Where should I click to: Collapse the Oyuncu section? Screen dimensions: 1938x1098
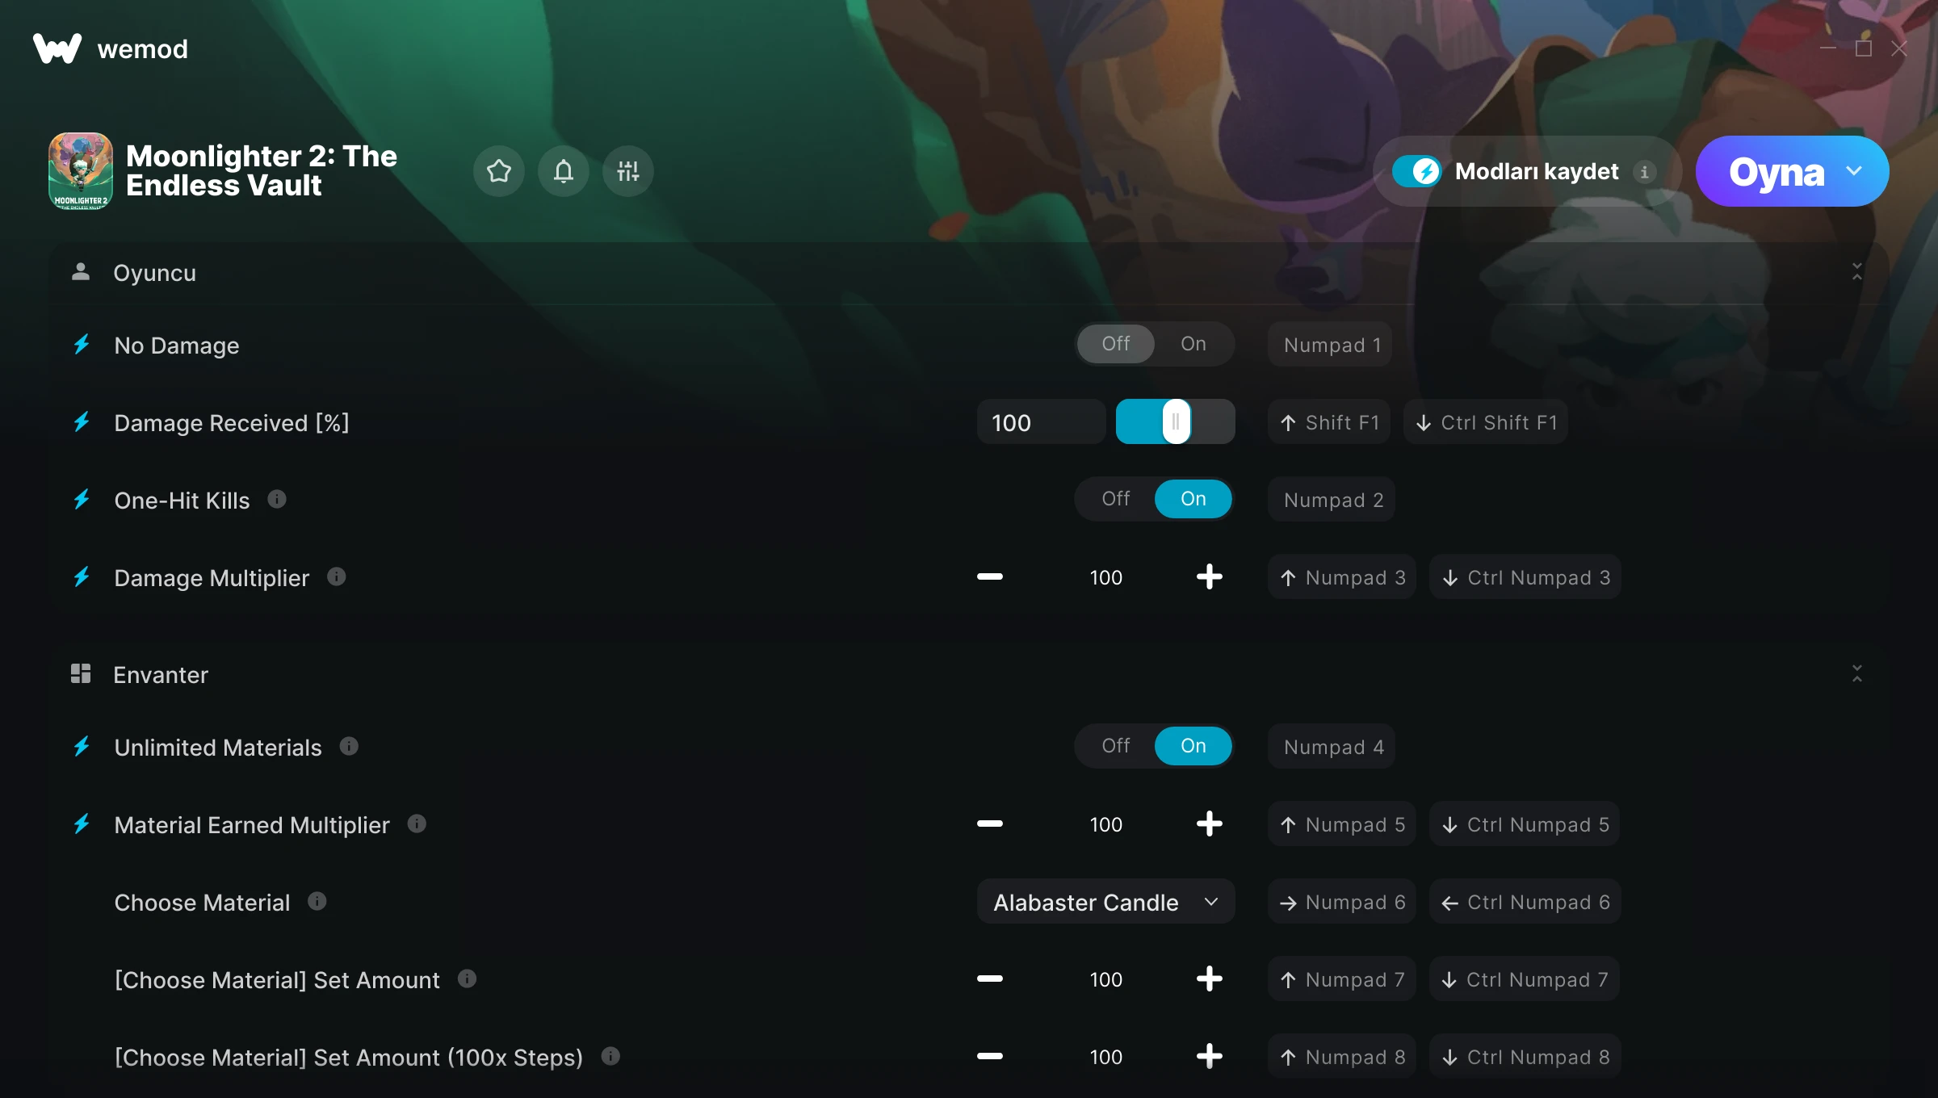coord(1856,272)
